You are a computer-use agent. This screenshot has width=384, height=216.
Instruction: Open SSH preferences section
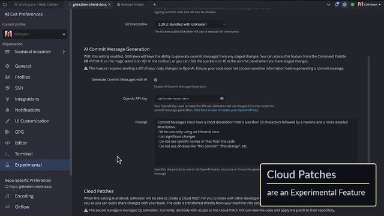coord(19,88)
